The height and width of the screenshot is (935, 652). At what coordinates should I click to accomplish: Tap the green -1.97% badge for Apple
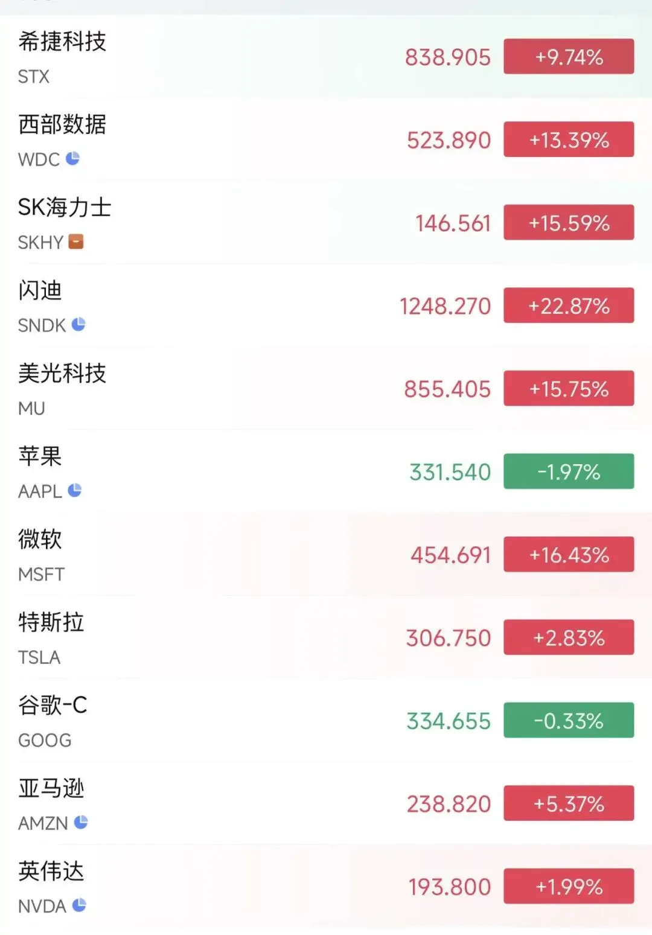[x=569, y=471]
